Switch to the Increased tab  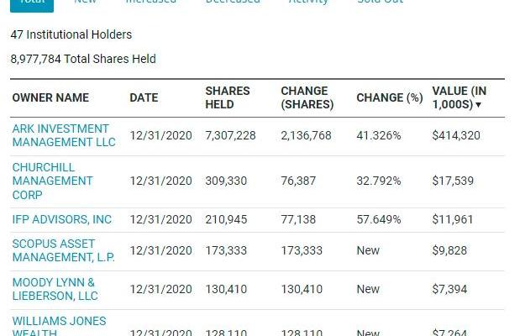[150, 3]
